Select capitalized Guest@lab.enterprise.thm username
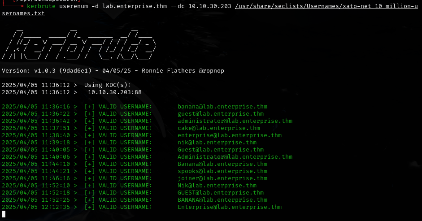The height and width of the screenshot is (221, 422). (x=221, y=150)
